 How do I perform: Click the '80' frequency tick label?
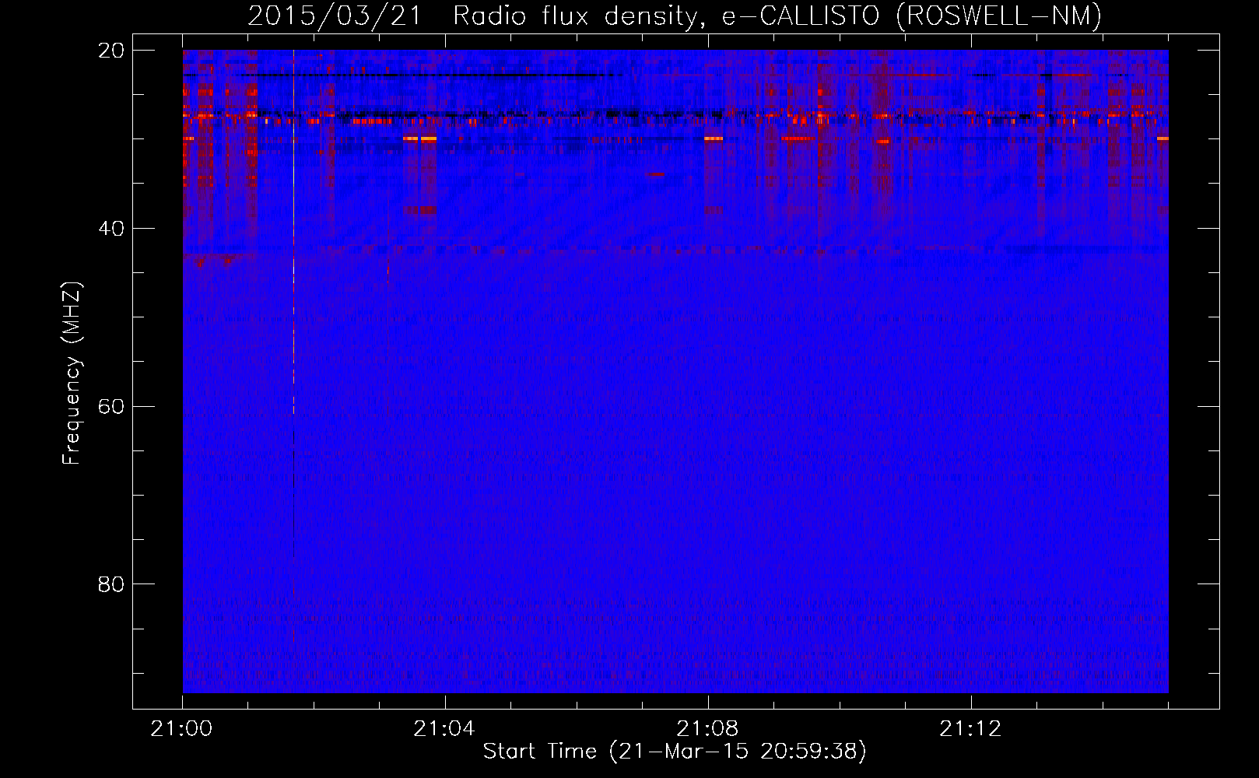click(111, 584)
